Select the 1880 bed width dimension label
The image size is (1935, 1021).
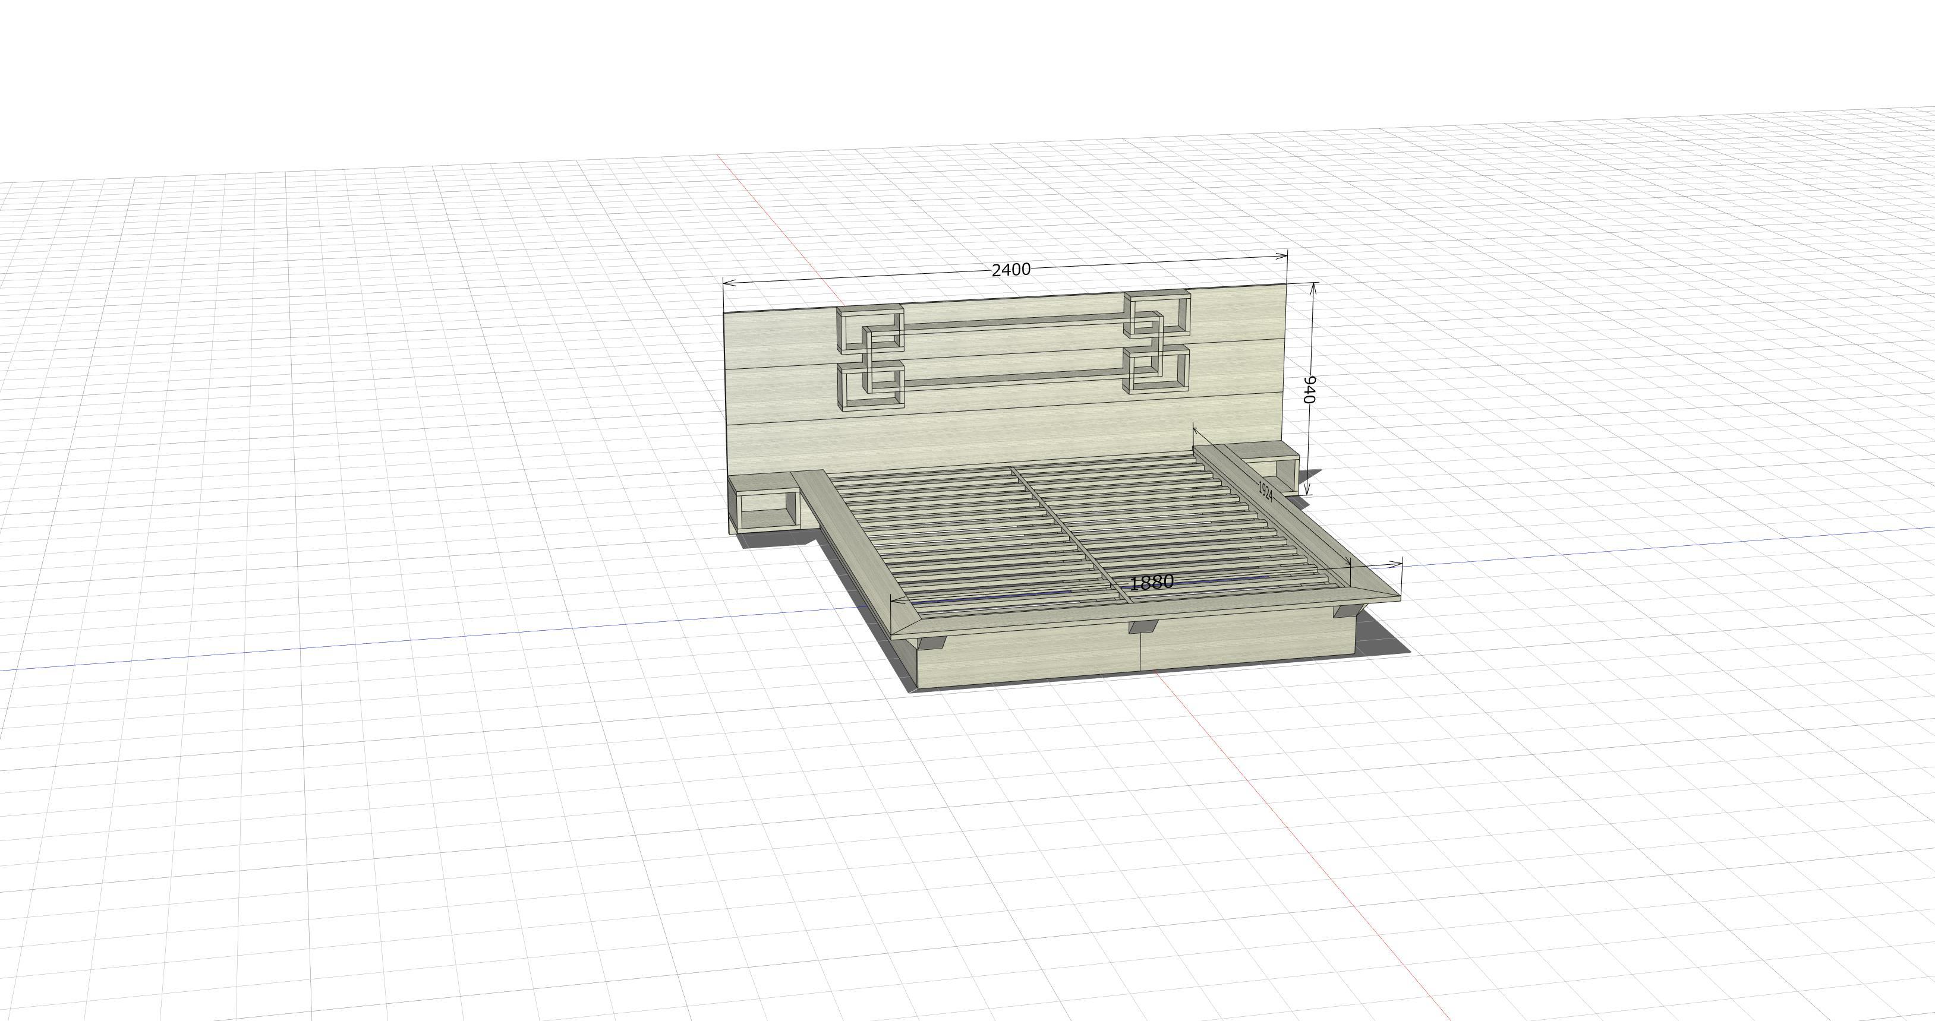tap(1152, 583)
